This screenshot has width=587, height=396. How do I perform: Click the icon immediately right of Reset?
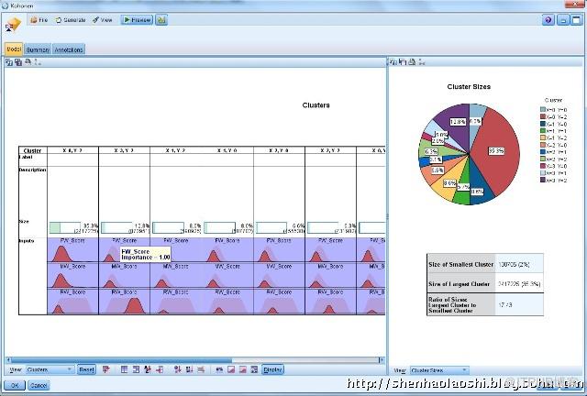106,369
